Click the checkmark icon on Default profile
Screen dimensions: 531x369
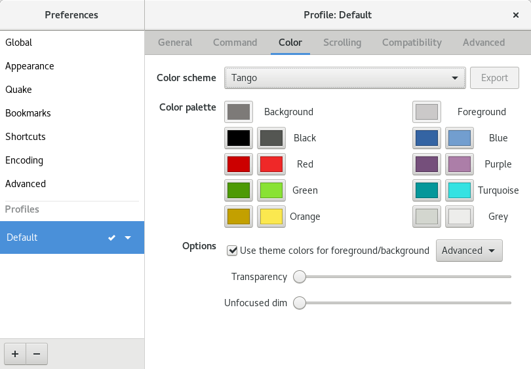click(x=112, y=237)
